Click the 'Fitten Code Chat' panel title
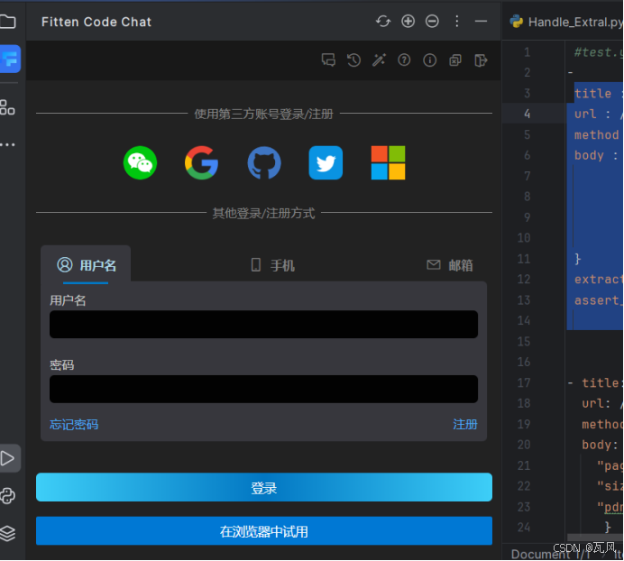 [96, 22]
